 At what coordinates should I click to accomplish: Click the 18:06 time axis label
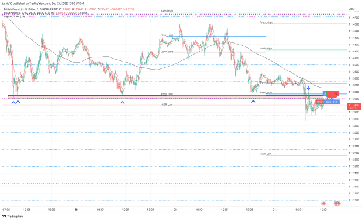(x=51, y=210)
